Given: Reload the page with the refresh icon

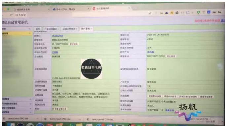Looking at the screenshot, I should 11,15.
